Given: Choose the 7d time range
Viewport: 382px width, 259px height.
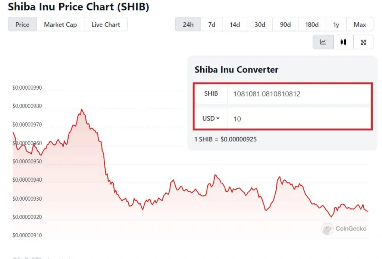Looking at the screenshot, I should pyautogui.click(x=212, y=24).
